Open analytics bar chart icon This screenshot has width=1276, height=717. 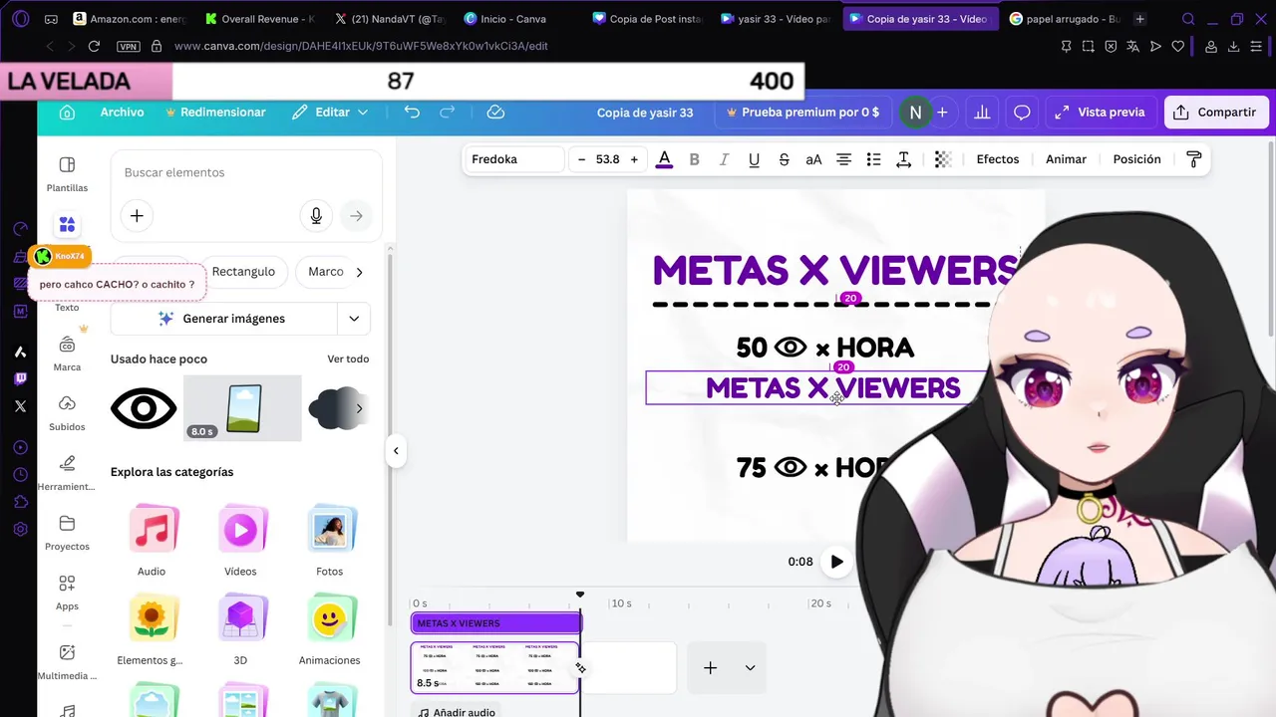pos(982,113)
